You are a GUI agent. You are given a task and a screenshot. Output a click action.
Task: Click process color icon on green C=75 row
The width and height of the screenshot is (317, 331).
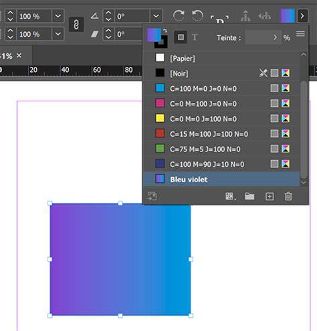pos(274,149)
